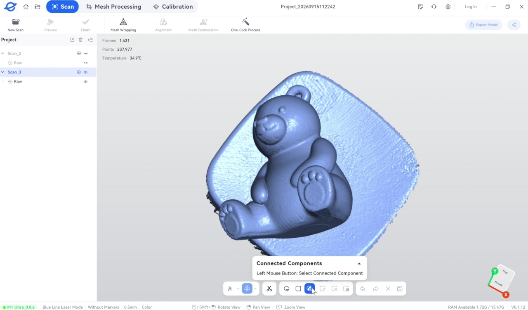
Task: Switch to the Scan tab
Action: (62, 7)
